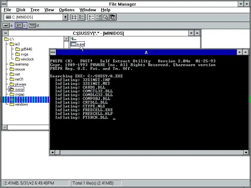Select the net31 folder

coord(17,79)
